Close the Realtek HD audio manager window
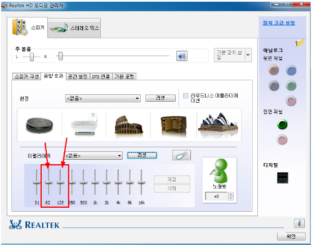The image size is (312, 245). [301, 4]
